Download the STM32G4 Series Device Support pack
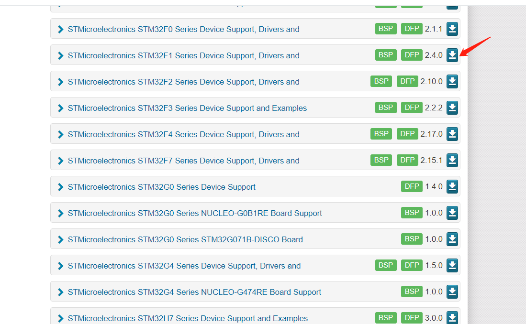This screenshot has width=526, height=324. point(452,265)
